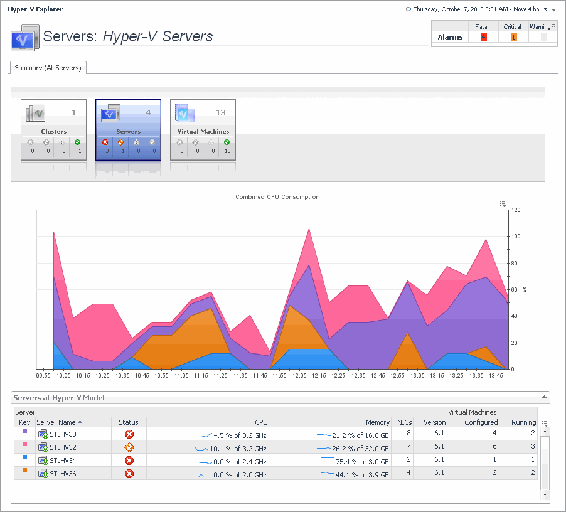Select the Virtual Machines tile icon
The width and height of the screenshot is (566, 512).
[x=185, y=113]
